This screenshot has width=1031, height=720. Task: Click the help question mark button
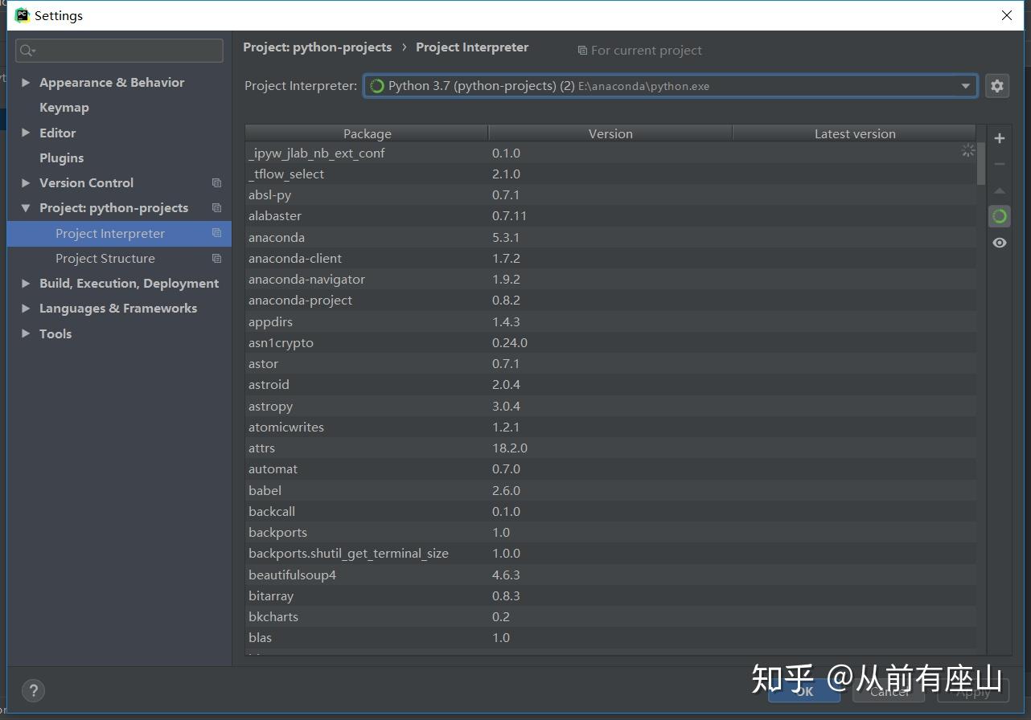coord(33,690)
